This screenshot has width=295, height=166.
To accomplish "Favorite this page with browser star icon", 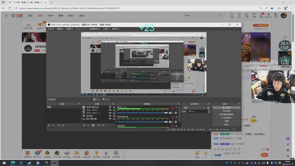I will pyautogui.click(x=272, y=8).
